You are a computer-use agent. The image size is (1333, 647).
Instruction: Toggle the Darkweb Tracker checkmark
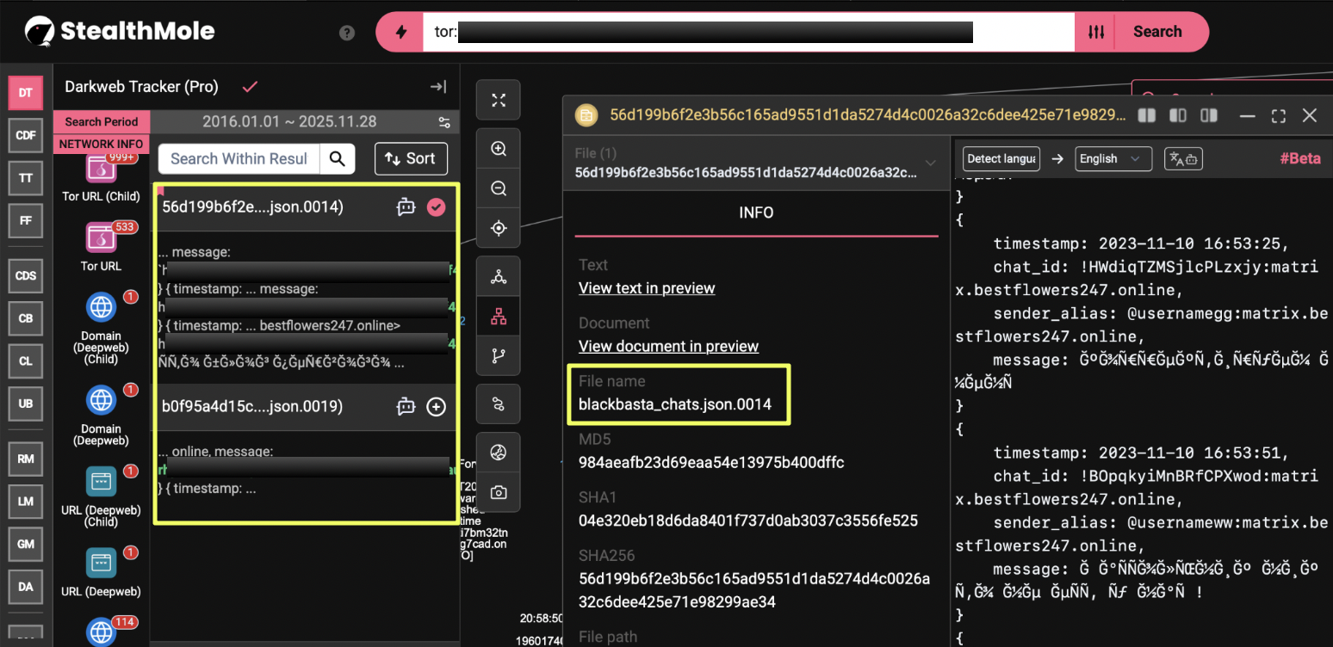[251, 87]
